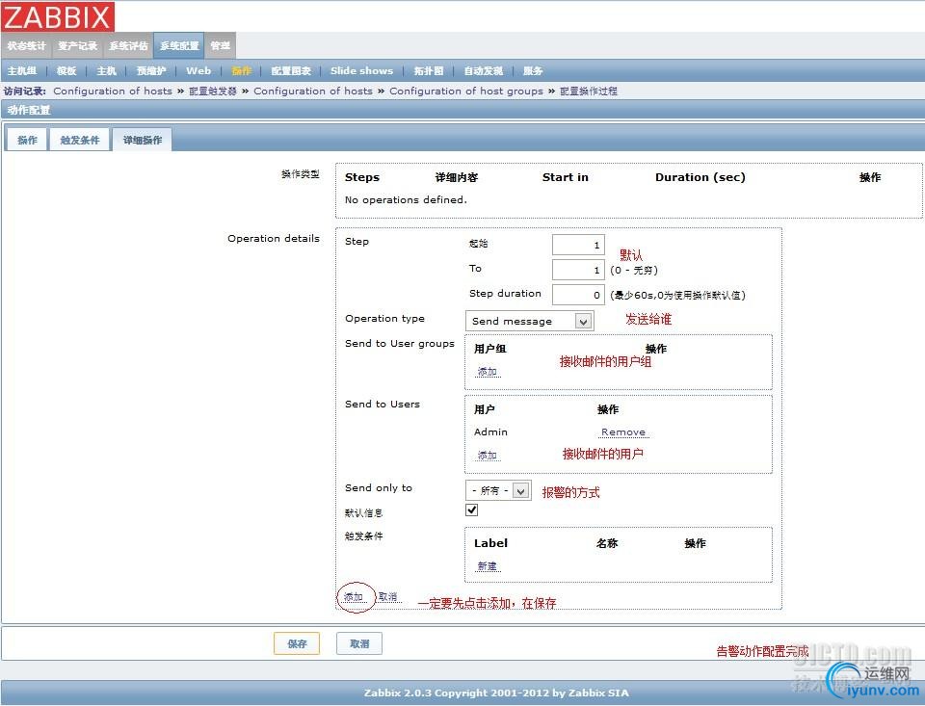This screenshot has height=706, width=925.
Task: Open the Send only to dropdown
Action: pyautogui.click(x=498, y=490)
